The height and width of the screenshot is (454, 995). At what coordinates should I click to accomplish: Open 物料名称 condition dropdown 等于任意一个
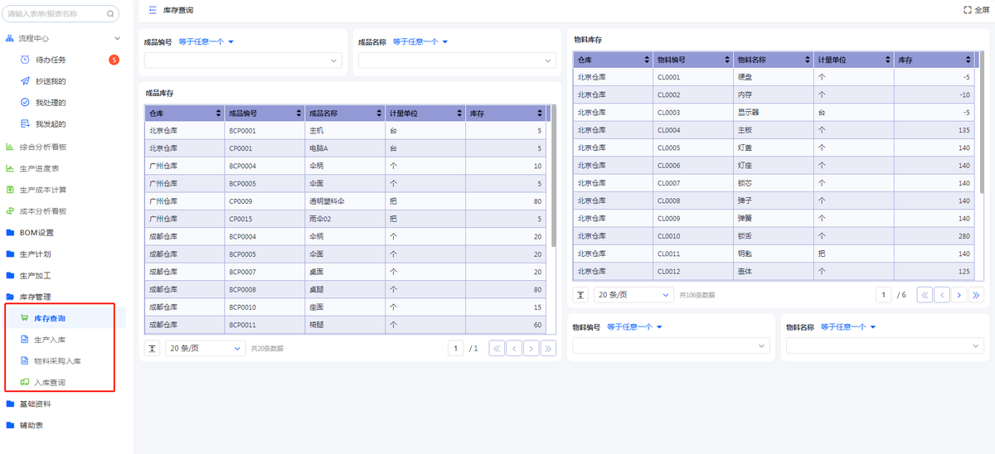(x=848, y=327)
